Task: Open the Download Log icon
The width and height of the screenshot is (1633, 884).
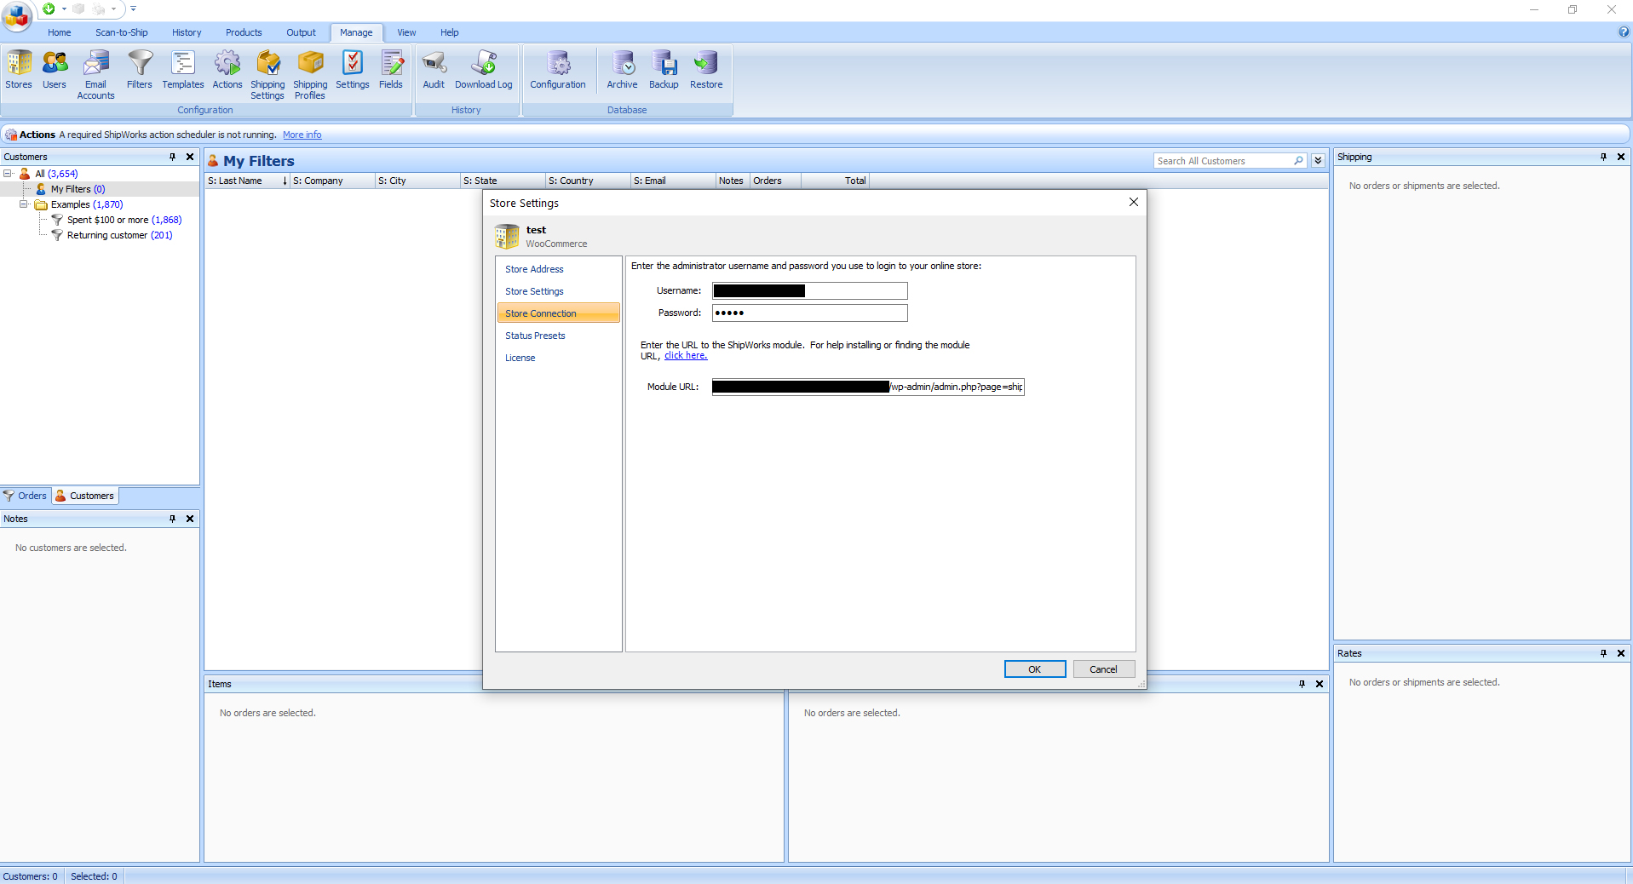Action: (484, 70)
